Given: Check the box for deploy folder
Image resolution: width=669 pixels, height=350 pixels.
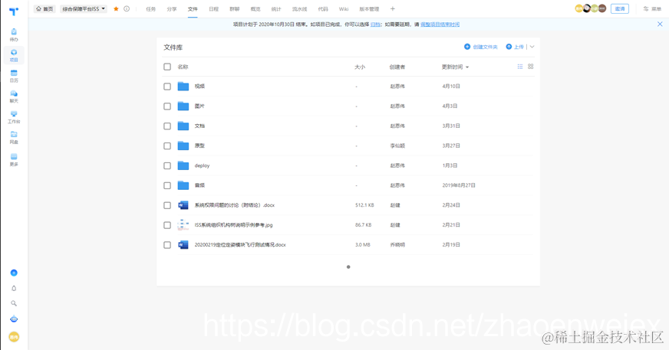Looking at the screenshot, I should (x=167, y=165).
